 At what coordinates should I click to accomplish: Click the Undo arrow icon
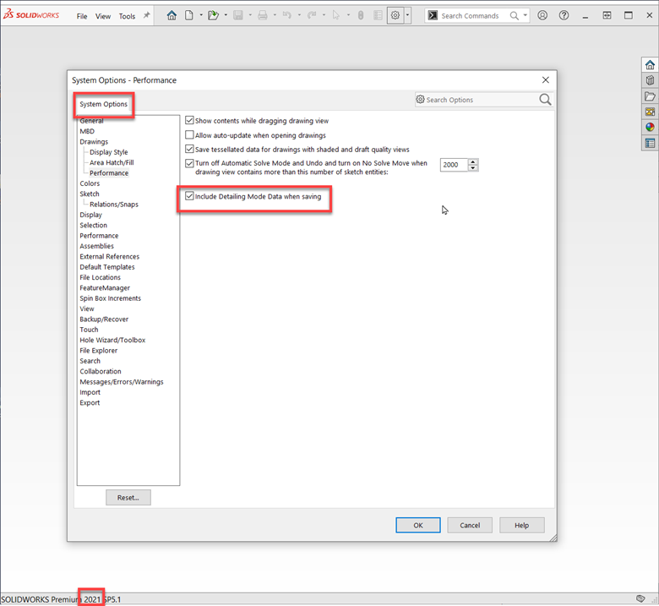pyautogui.click(x=287, y=15)
